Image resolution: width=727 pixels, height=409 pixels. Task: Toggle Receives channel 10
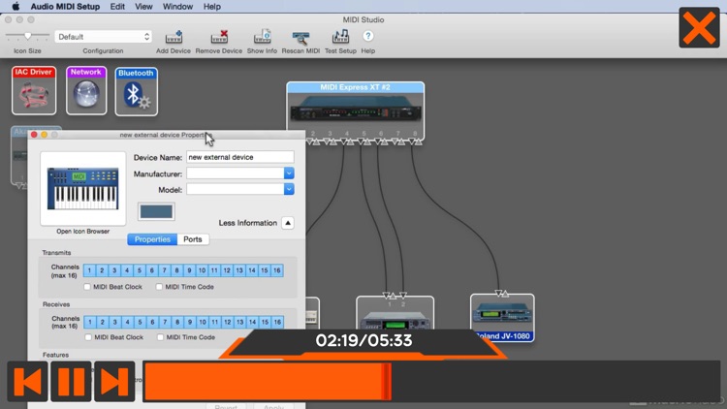pyautogui.click(x=203, y=322)
